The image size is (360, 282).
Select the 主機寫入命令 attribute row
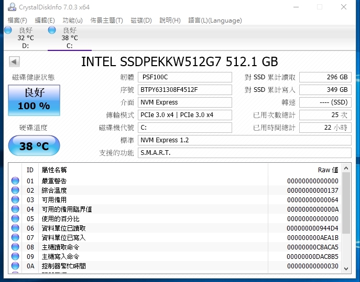click(175, 256)
